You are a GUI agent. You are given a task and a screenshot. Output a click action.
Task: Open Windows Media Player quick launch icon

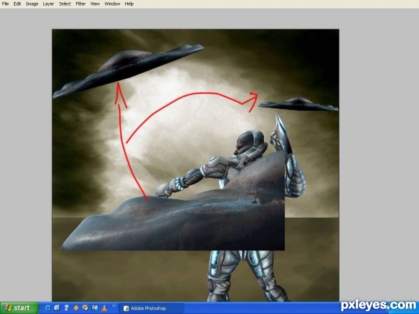click(85, 308)
